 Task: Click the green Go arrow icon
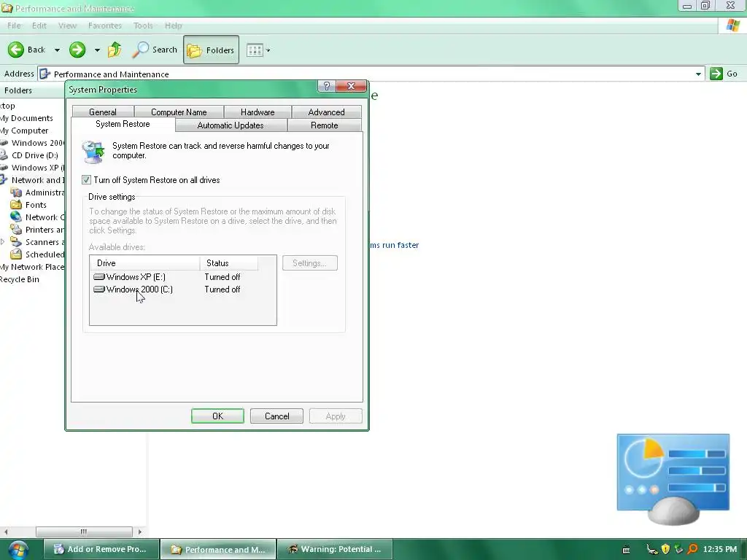pyautogui.click(x=716, y=74)
